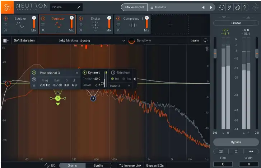
Task: Open Compressor 1 presets list icon
Action: (118, 25)
